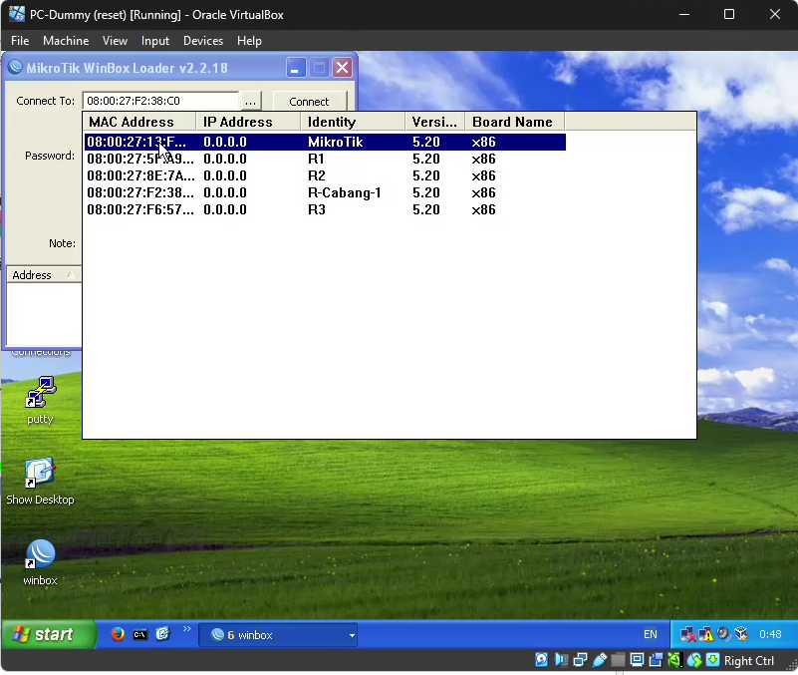798x675 pixels.
Task: Click the VirtualBox display status icon
Action: pos(637,660)
